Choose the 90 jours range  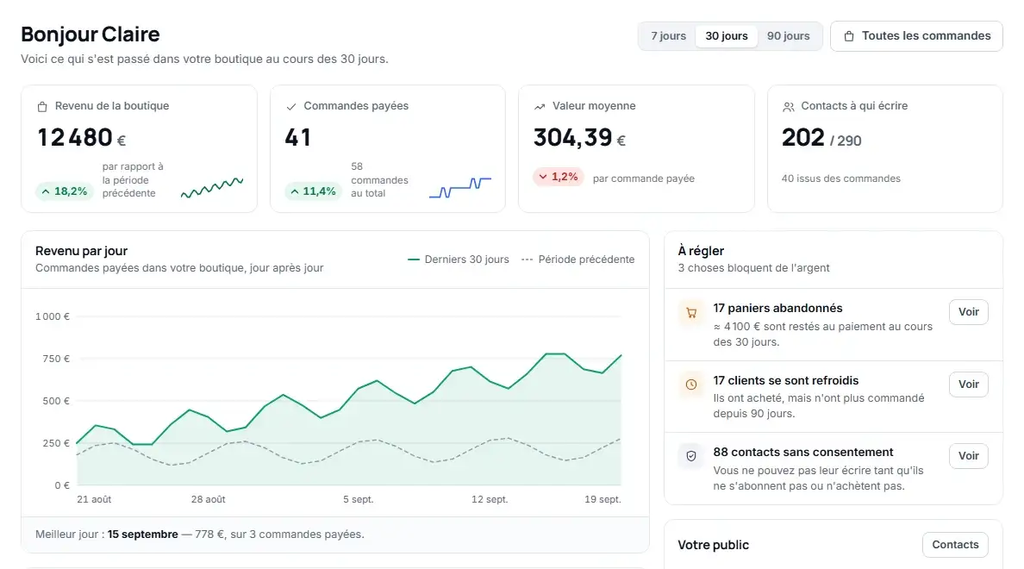[x=788, y=36]
